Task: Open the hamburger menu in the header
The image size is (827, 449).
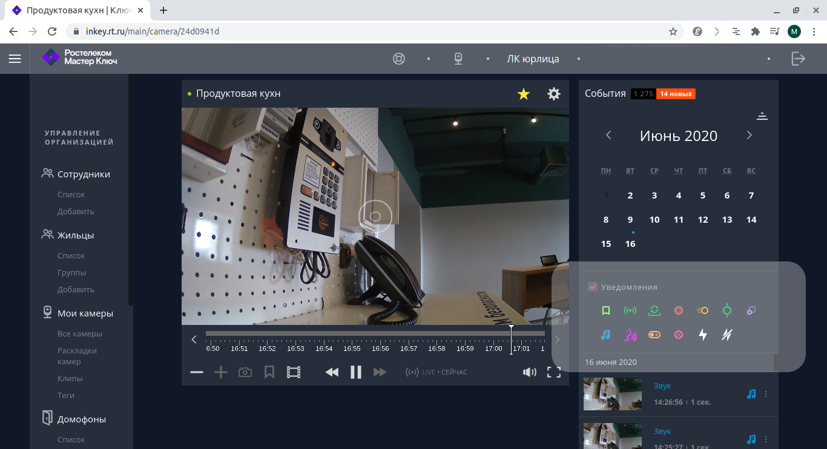Action: 15,59
